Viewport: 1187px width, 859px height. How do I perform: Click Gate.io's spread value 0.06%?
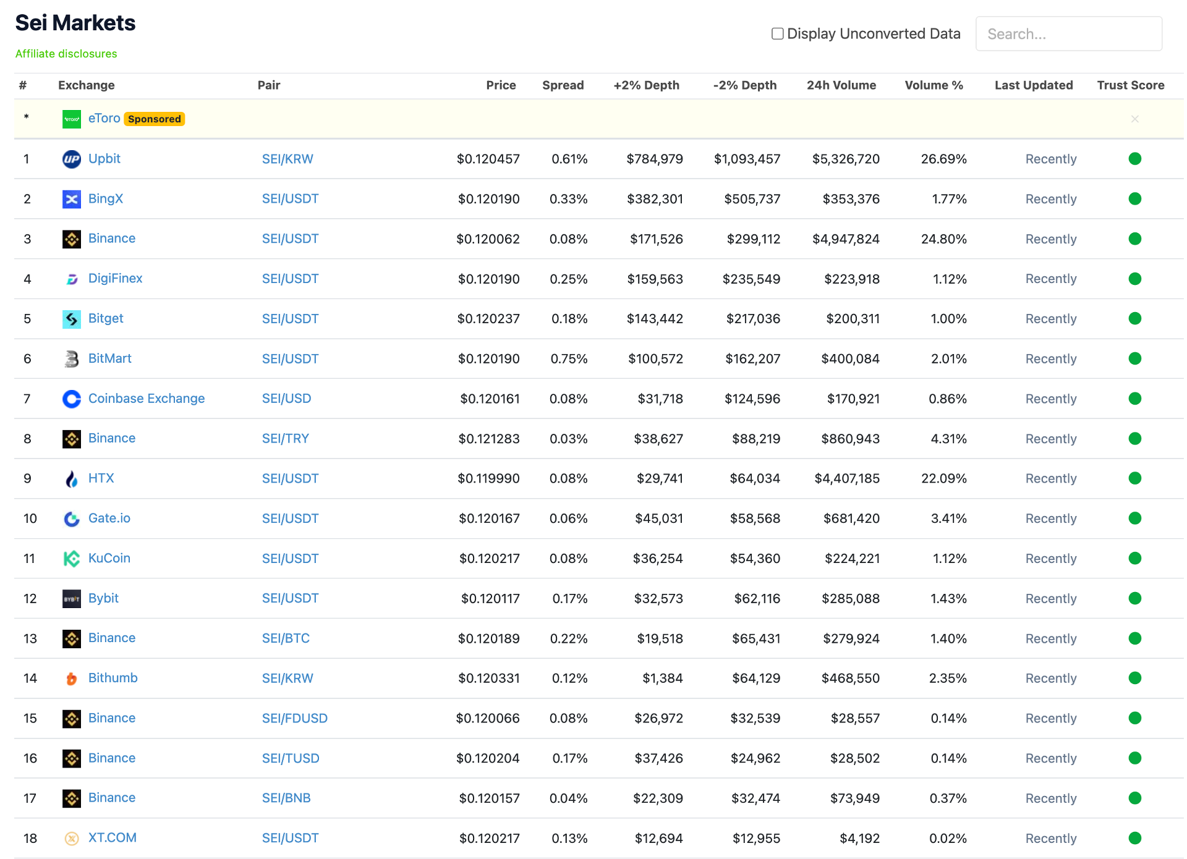[568, 518]
